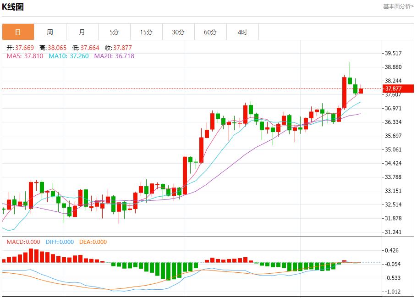Open the 基本面分析 link
The height and width of the screenshot is (298, 417).
click(398, 6)
